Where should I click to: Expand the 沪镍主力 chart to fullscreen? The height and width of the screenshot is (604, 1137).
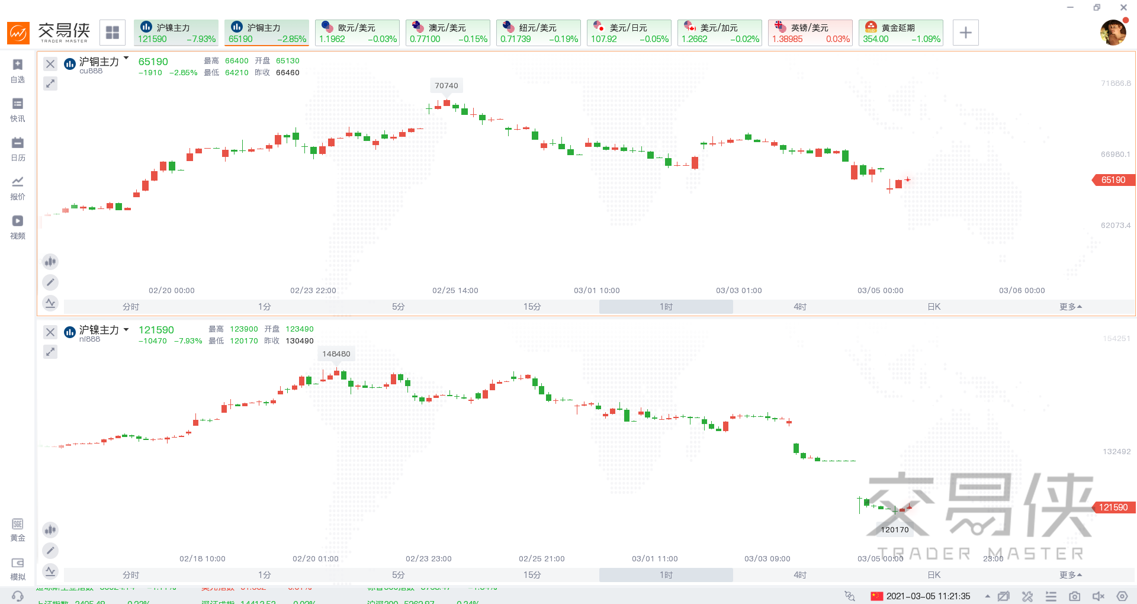pos(50,352)
